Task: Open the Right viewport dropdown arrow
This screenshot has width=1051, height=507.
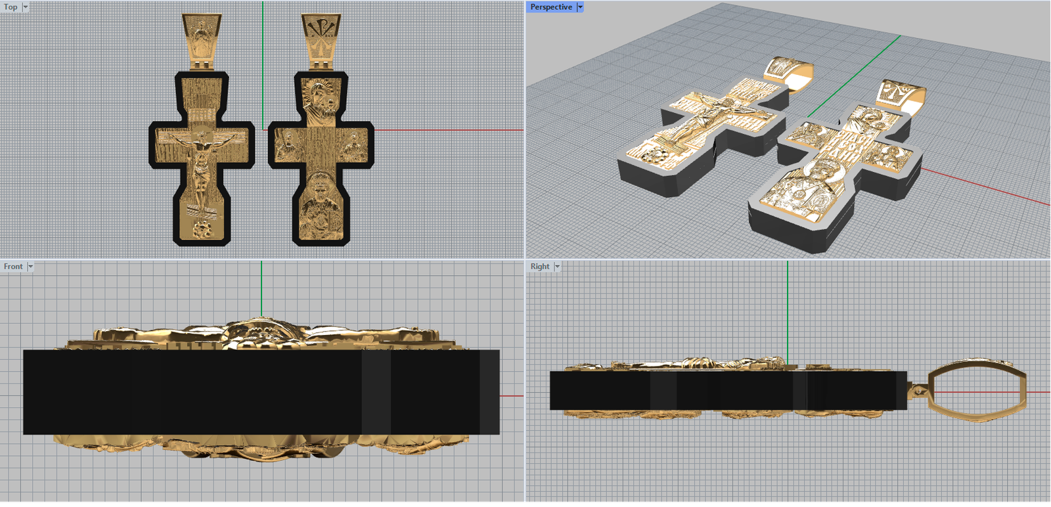Action: coord(557,267)
